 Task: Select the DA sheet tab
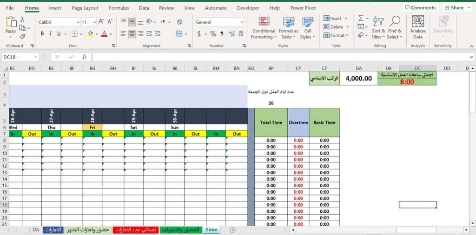coord(36,230)
